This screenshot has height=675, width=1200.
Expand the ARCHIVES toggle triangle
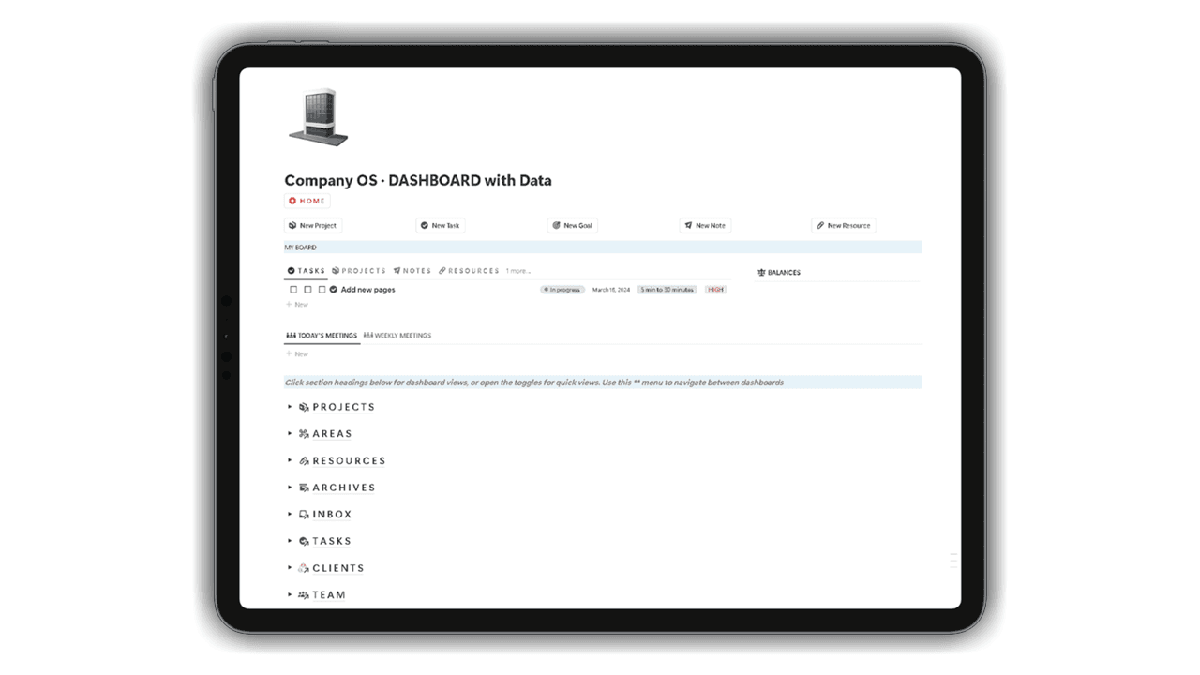pyautogui.click(x=290, y=487)
